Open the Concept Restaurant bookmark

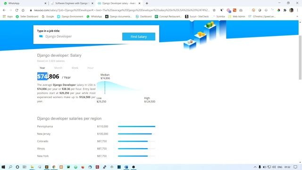point(168,17)
